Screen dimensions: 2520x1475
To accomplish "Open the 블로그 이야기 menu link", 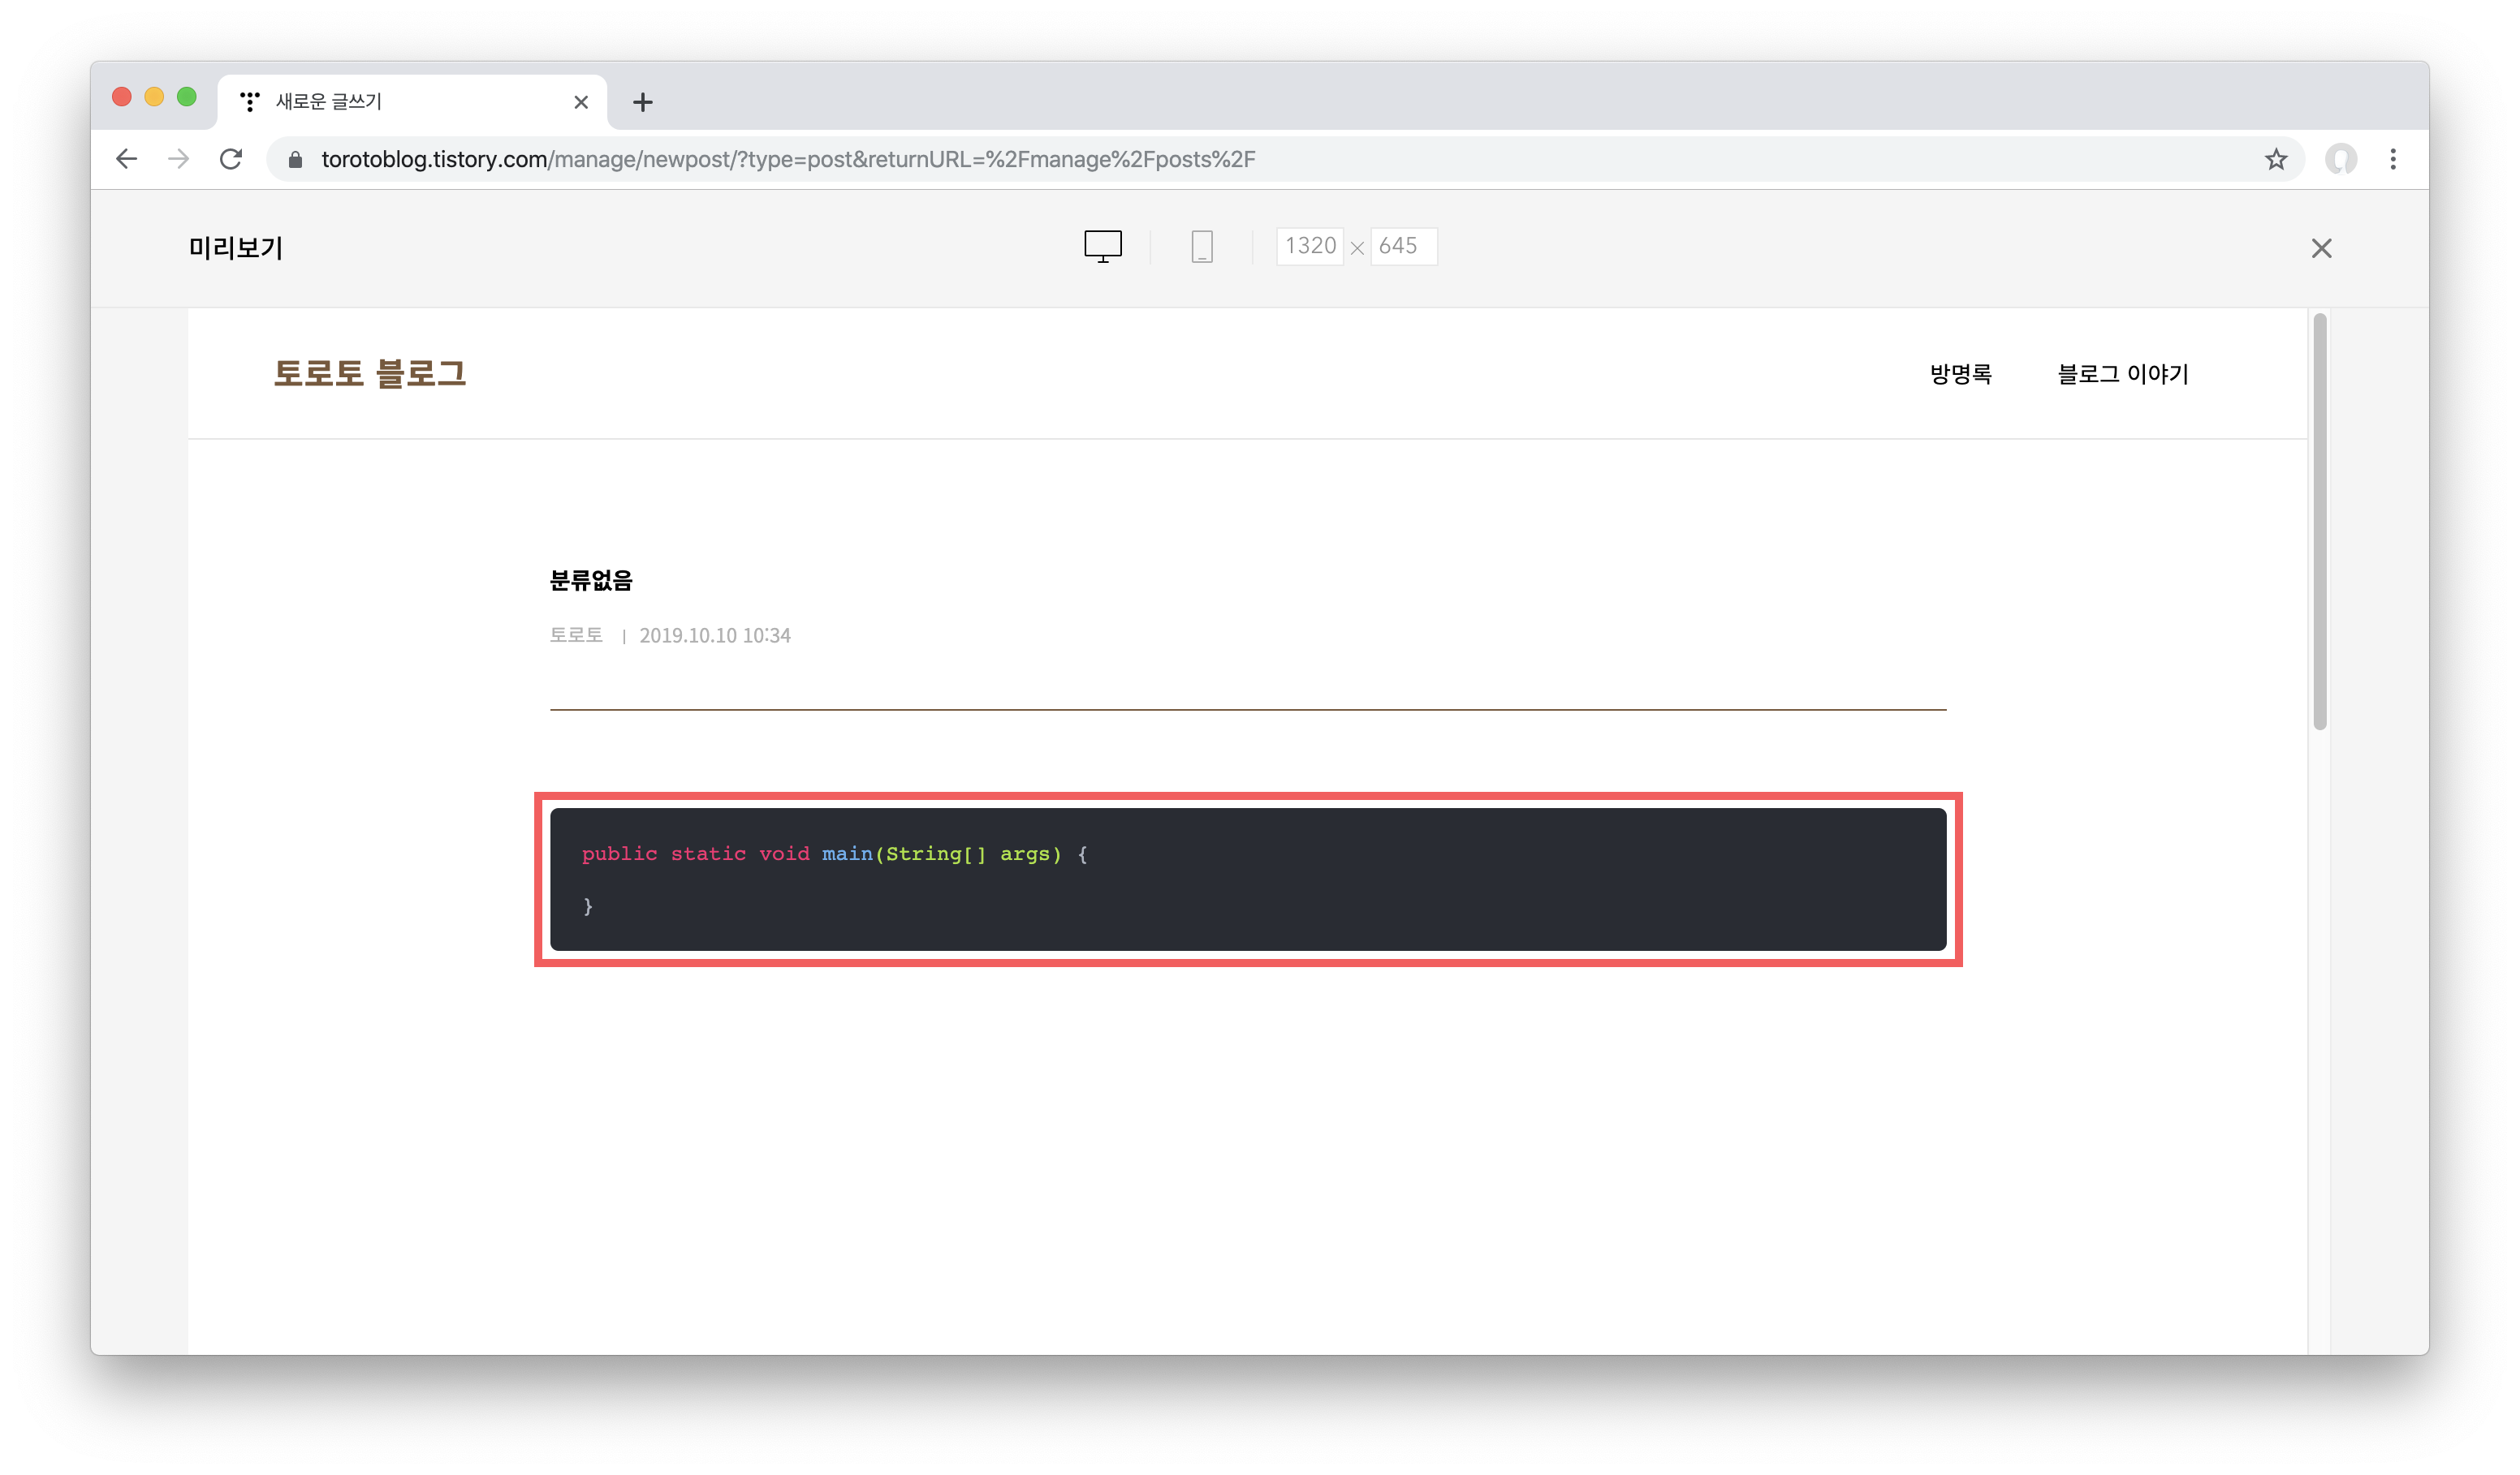I will pyautogui.click(x=2123, y=374).
